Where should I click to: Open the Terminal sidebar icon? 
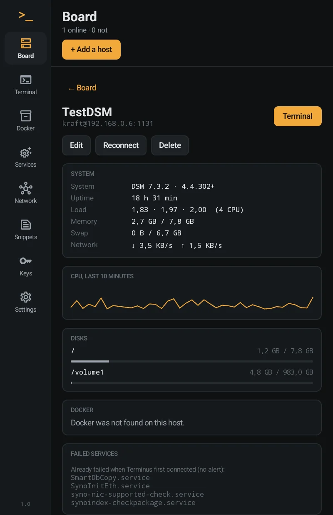pyautogui.click(x=26, y=80)
